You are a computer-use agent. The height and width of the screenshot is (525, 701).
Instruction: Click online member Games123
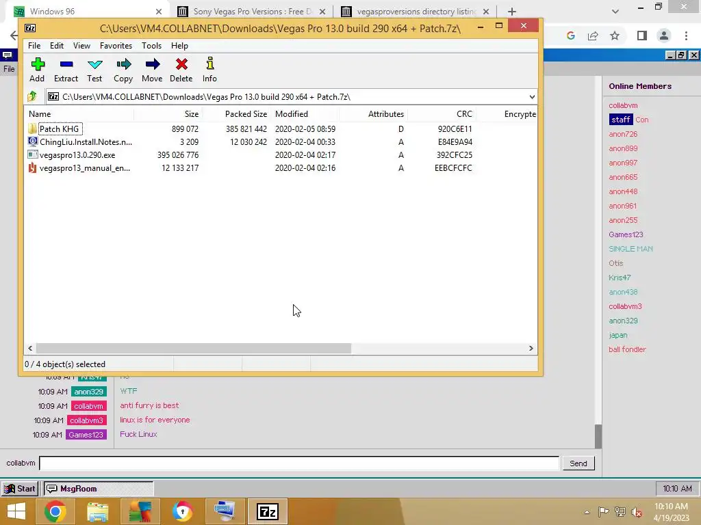(x=626, y=234)
